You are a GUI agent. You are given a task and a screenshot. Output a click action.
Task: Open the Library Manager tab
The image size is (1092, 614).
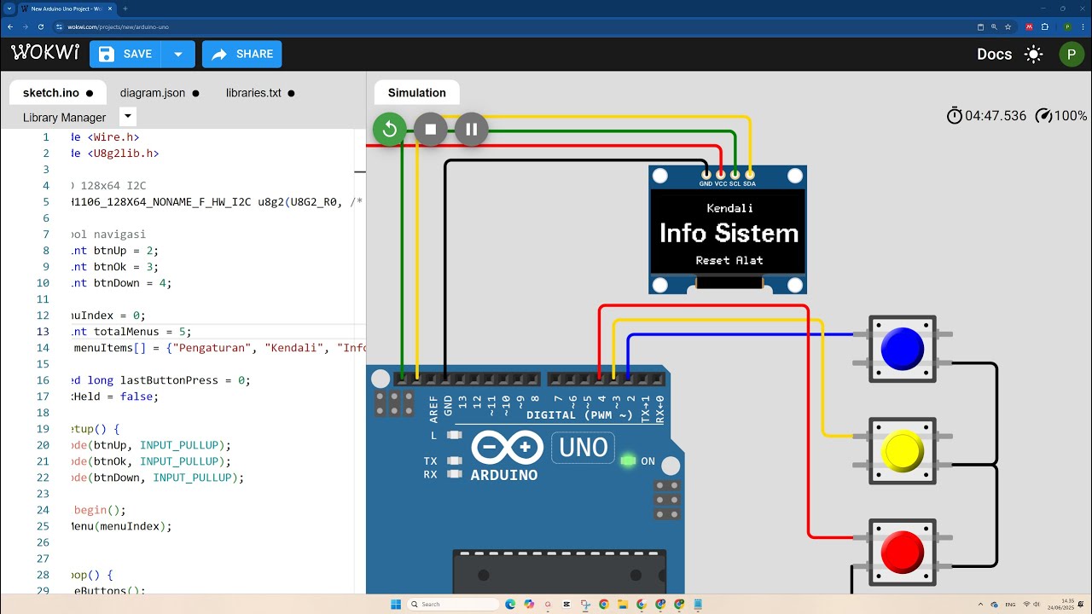(64, 118)
